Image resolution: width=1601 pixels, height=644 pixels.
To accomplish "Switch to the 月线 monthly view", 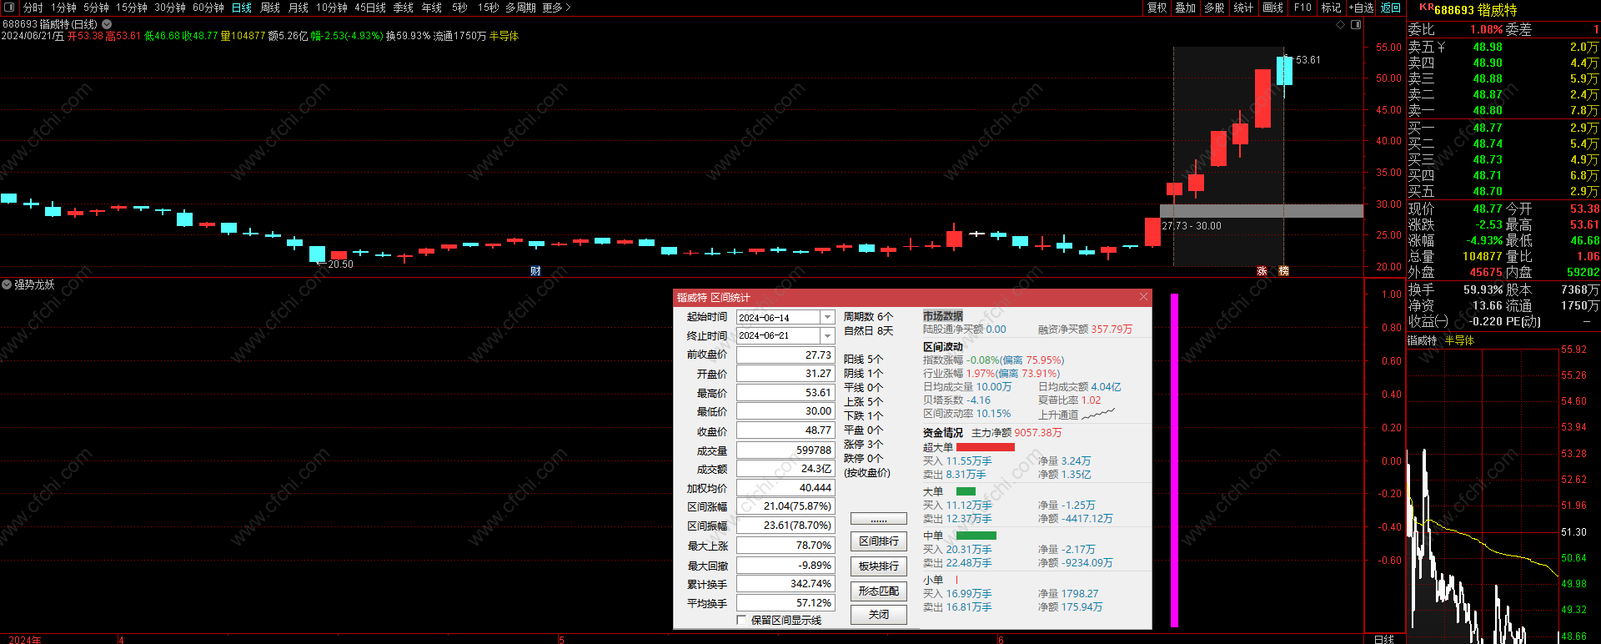I will coord(299,8).
